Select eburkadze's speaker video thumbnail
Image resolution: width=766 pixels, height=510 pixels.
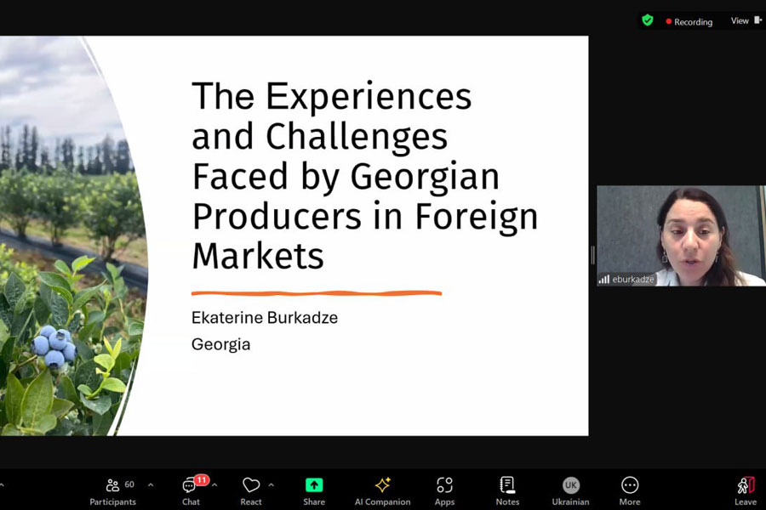tap(680, 235)
